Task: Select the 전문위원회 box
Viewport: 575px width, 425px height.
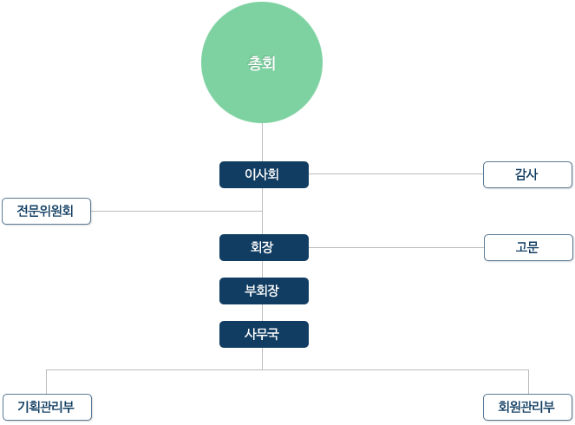Action: pos(46,212)
